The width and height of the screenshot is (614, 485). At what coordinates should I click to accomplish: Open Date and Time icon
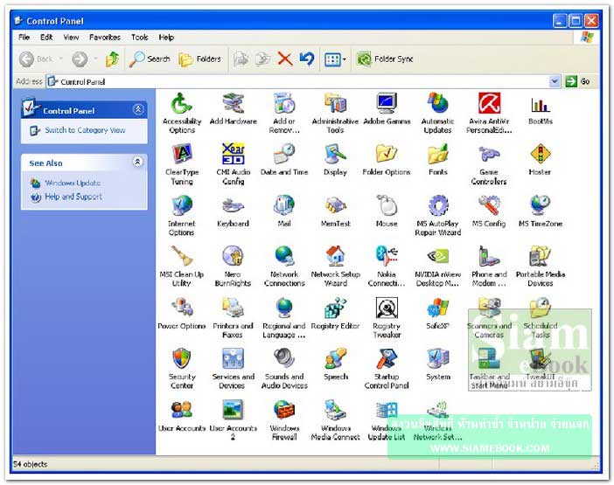point(284,154)
